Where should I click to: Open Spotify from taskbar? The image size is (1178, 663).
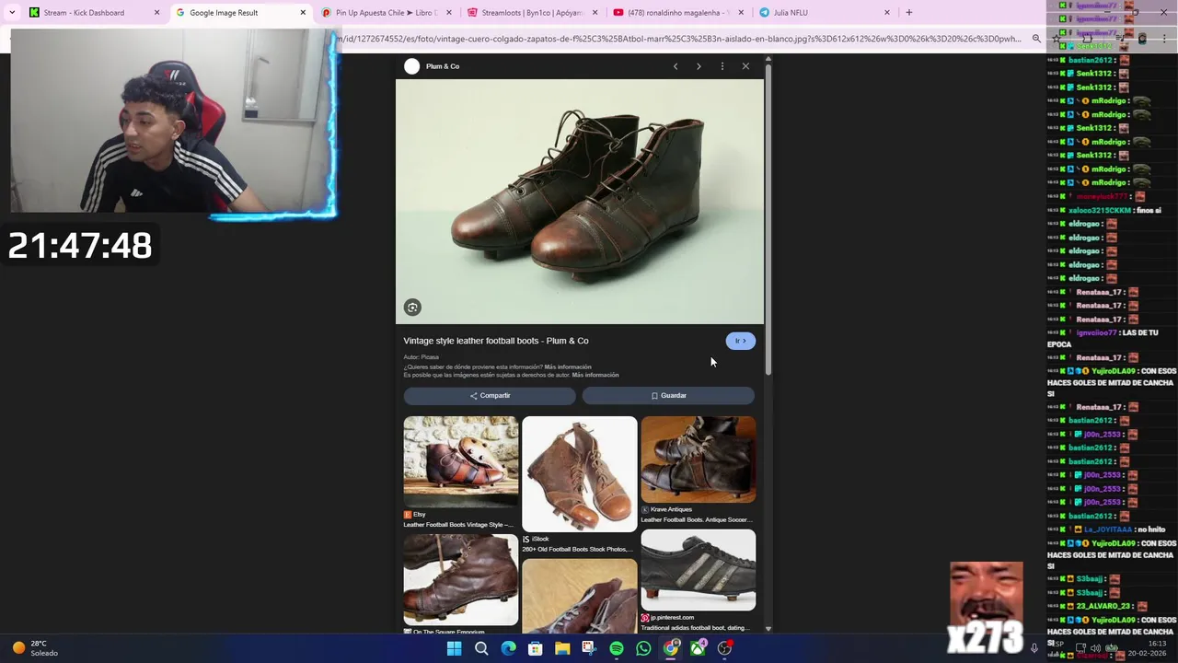tap(617, 648)
